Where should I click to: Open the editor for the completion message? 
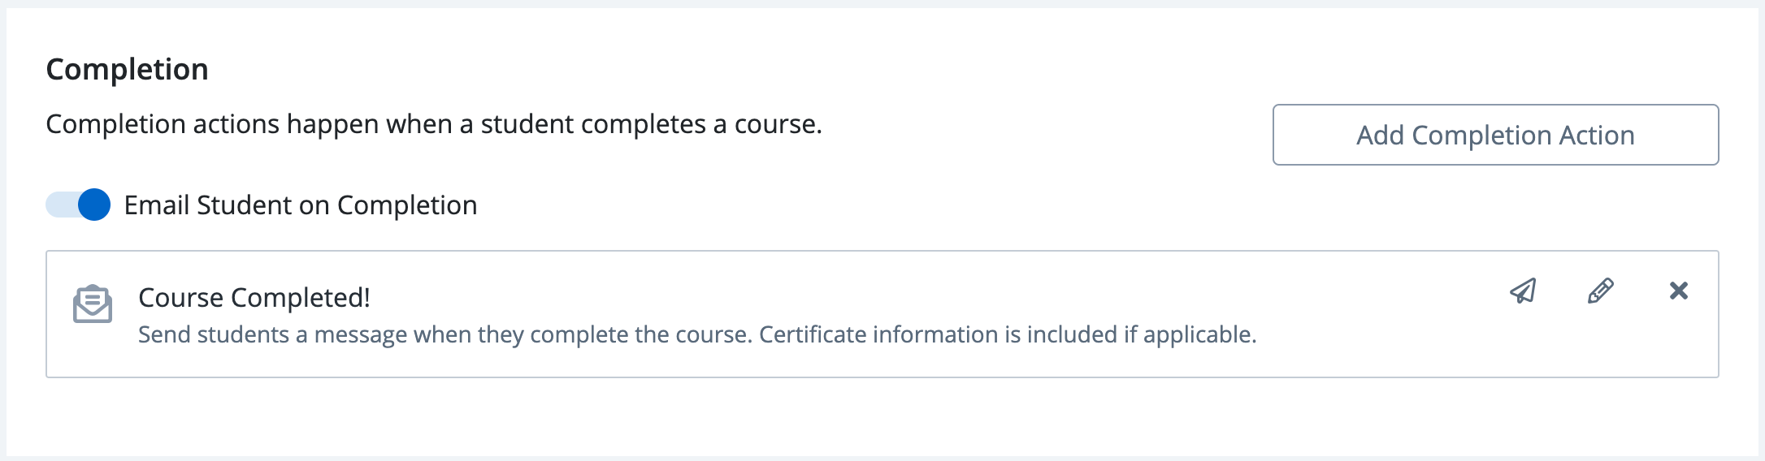[x=1600, y=291]
